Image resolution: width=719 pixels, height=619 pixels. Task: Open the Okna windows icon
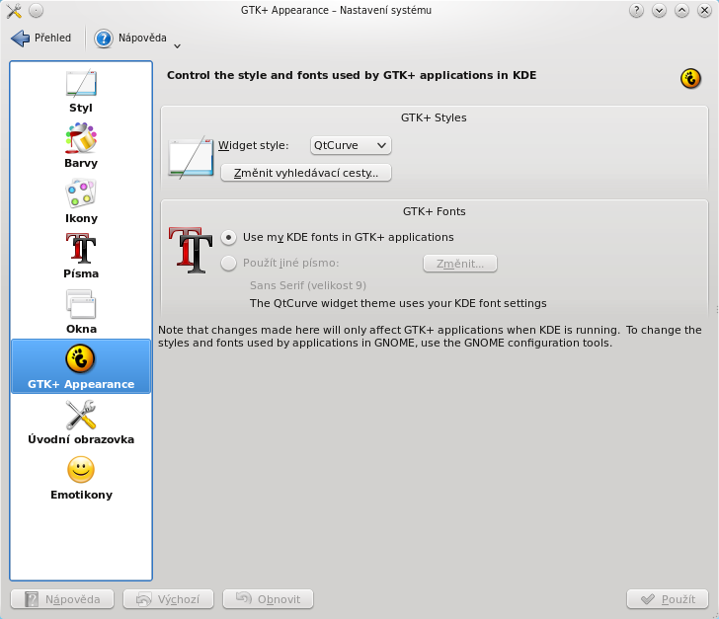[x=81, y=311]
